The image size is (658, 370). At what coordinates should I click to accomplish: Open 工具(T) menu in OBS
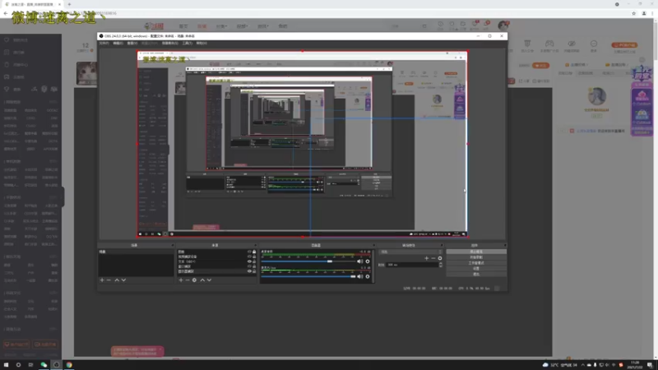[x=188, y=44]
